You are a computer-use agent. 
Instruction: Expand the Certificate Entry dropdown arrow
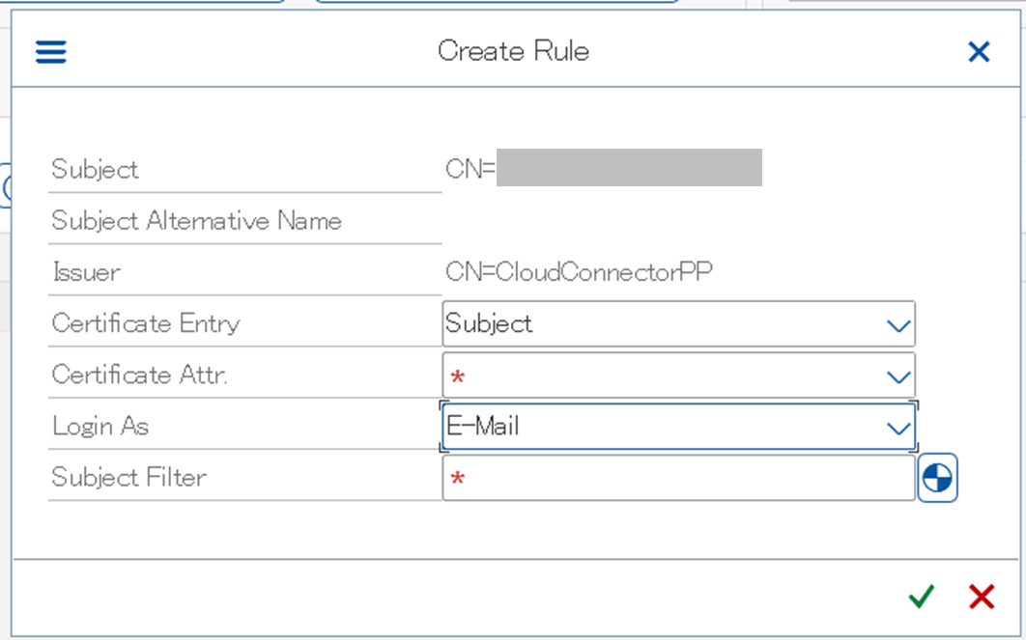(x=898, y=325)
